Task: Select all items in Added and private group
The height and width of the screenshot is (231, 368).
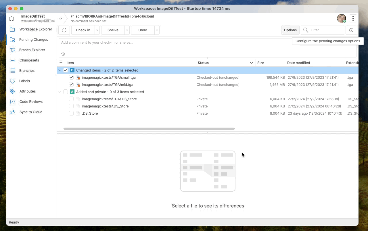Action: [x=66, y=92]
